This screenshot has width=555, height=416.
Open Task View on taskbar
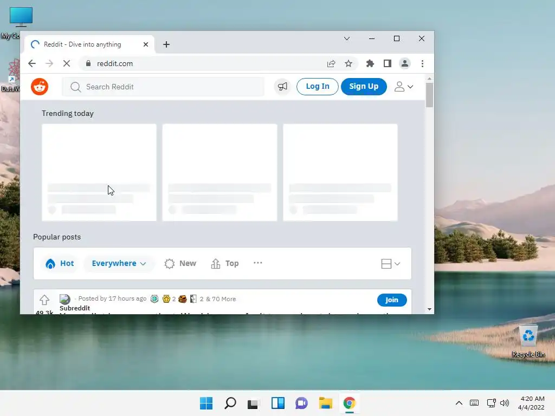[254, 404]
